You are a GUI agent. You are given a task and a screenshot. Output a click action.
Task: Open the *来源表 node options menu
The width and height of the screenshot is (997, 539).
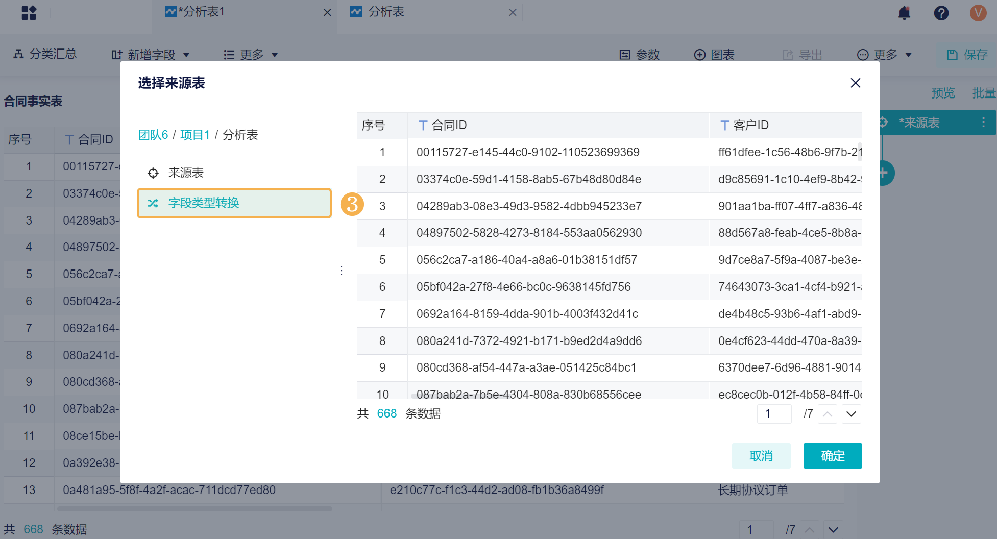[983, 122]
